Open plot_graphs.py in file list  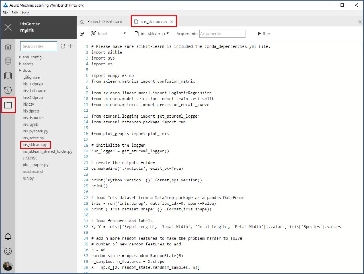click(36, 165)
